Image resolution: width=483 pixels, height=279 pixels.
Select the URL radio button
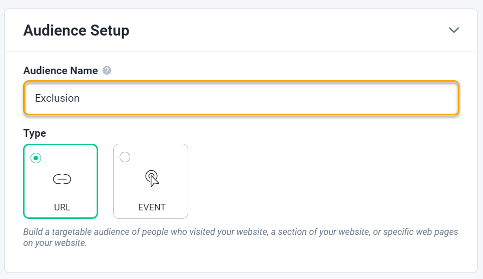click(x=36, y=158)
